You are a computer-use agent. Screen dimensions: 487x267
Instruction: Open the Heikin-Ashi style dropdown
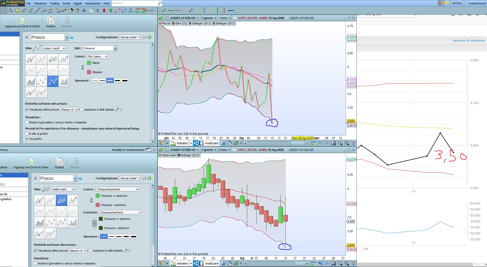point(63,189)
